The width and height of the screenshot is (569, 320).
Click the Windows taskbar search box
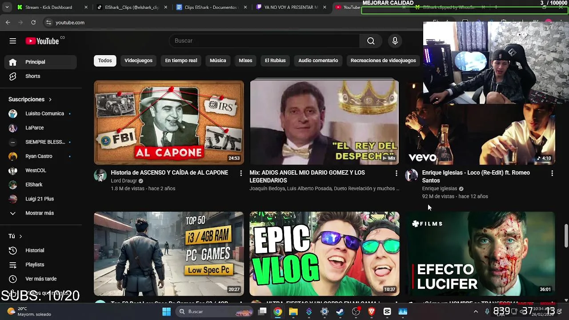coord(215,312)
